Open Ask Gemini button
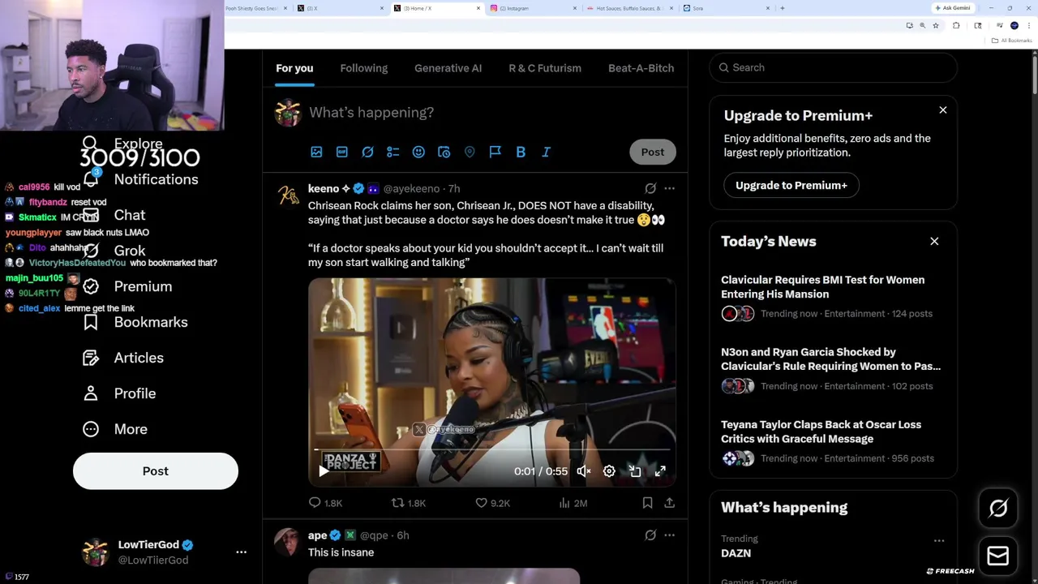Image resolution: width=1038 pixels, height=584 pixels. click(952, 8)
